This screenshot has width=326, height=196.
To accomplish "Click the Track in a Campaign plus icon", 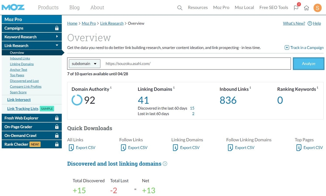I will click(x=287, y=47).
